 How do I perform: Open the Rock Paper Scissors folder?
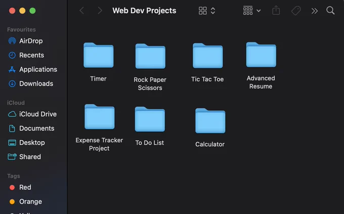(150, 56)
